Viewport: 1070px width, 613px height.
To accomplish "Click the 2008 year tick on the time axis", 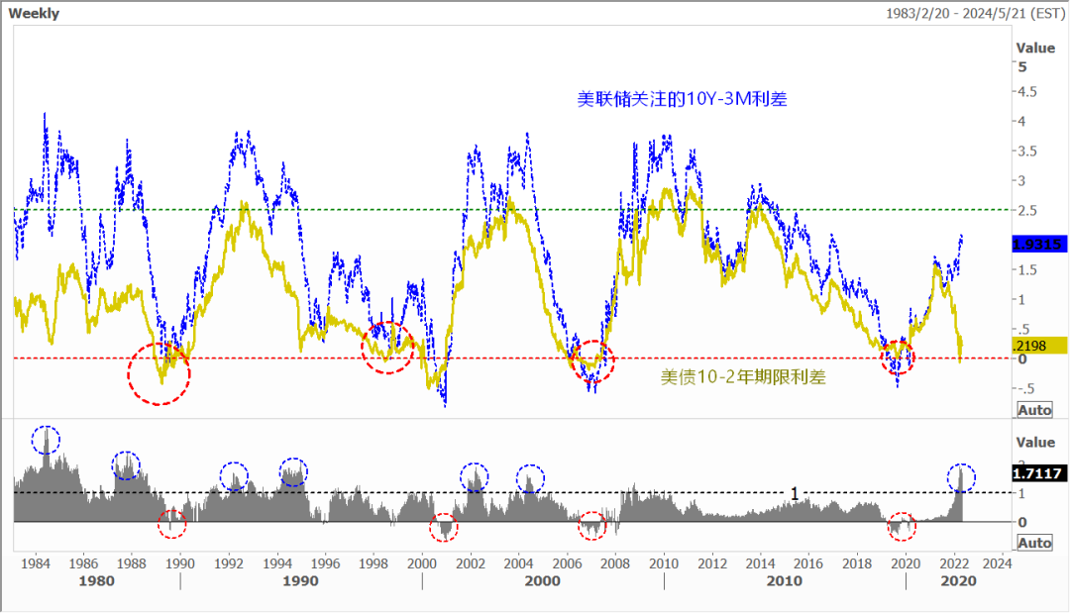I will coord(615,563).
